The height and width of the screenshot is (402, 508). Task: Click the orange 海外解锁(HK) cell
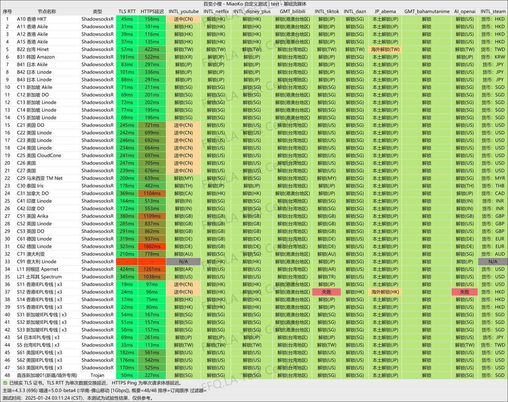(385, 292)
